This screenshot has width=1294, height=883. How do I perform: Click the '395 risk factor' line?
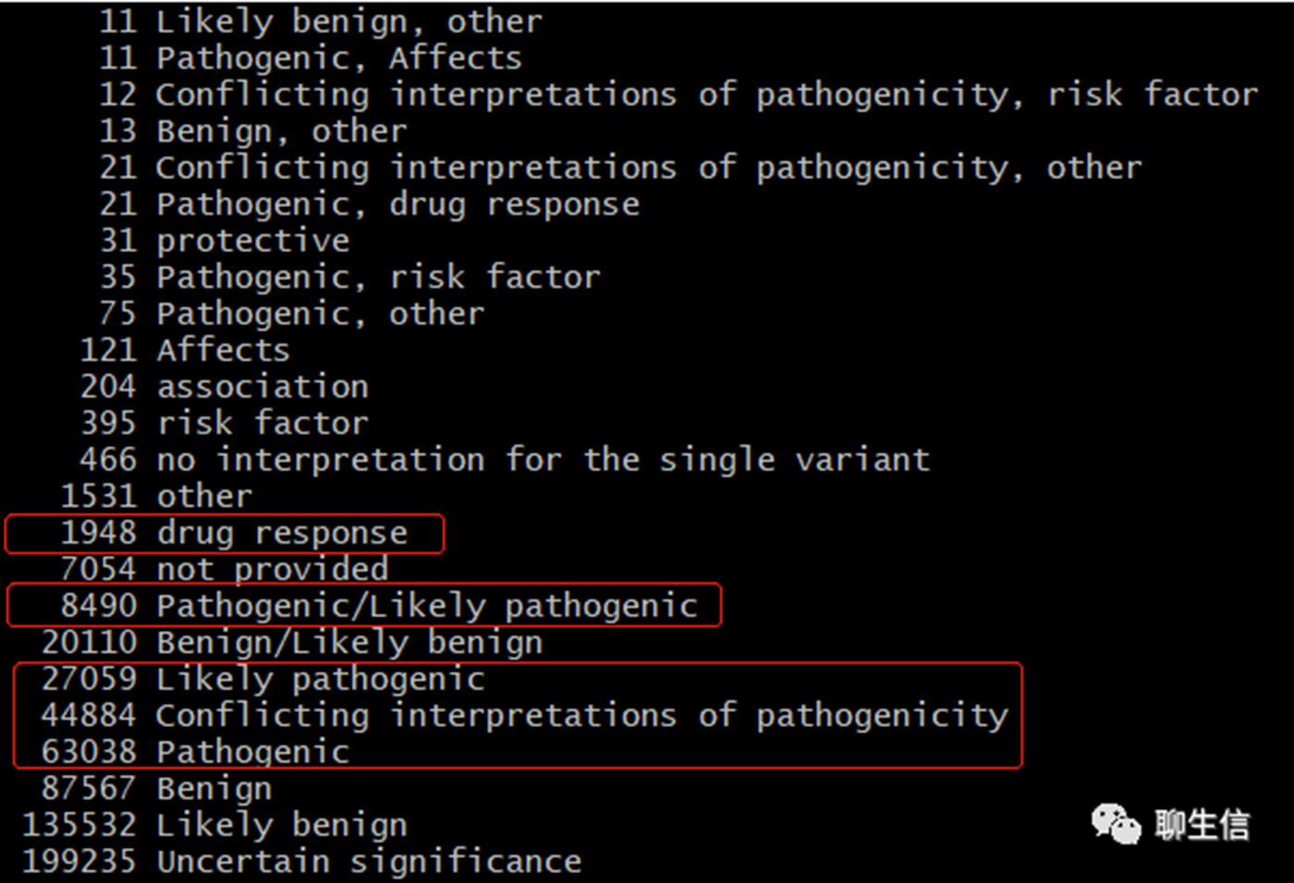tap(224, 423)
